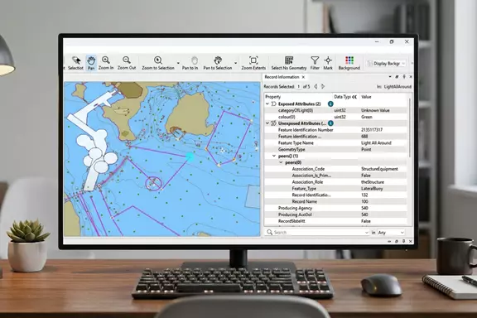Open the Filter funnel tool
477x318 pixels.
[315, 63]
